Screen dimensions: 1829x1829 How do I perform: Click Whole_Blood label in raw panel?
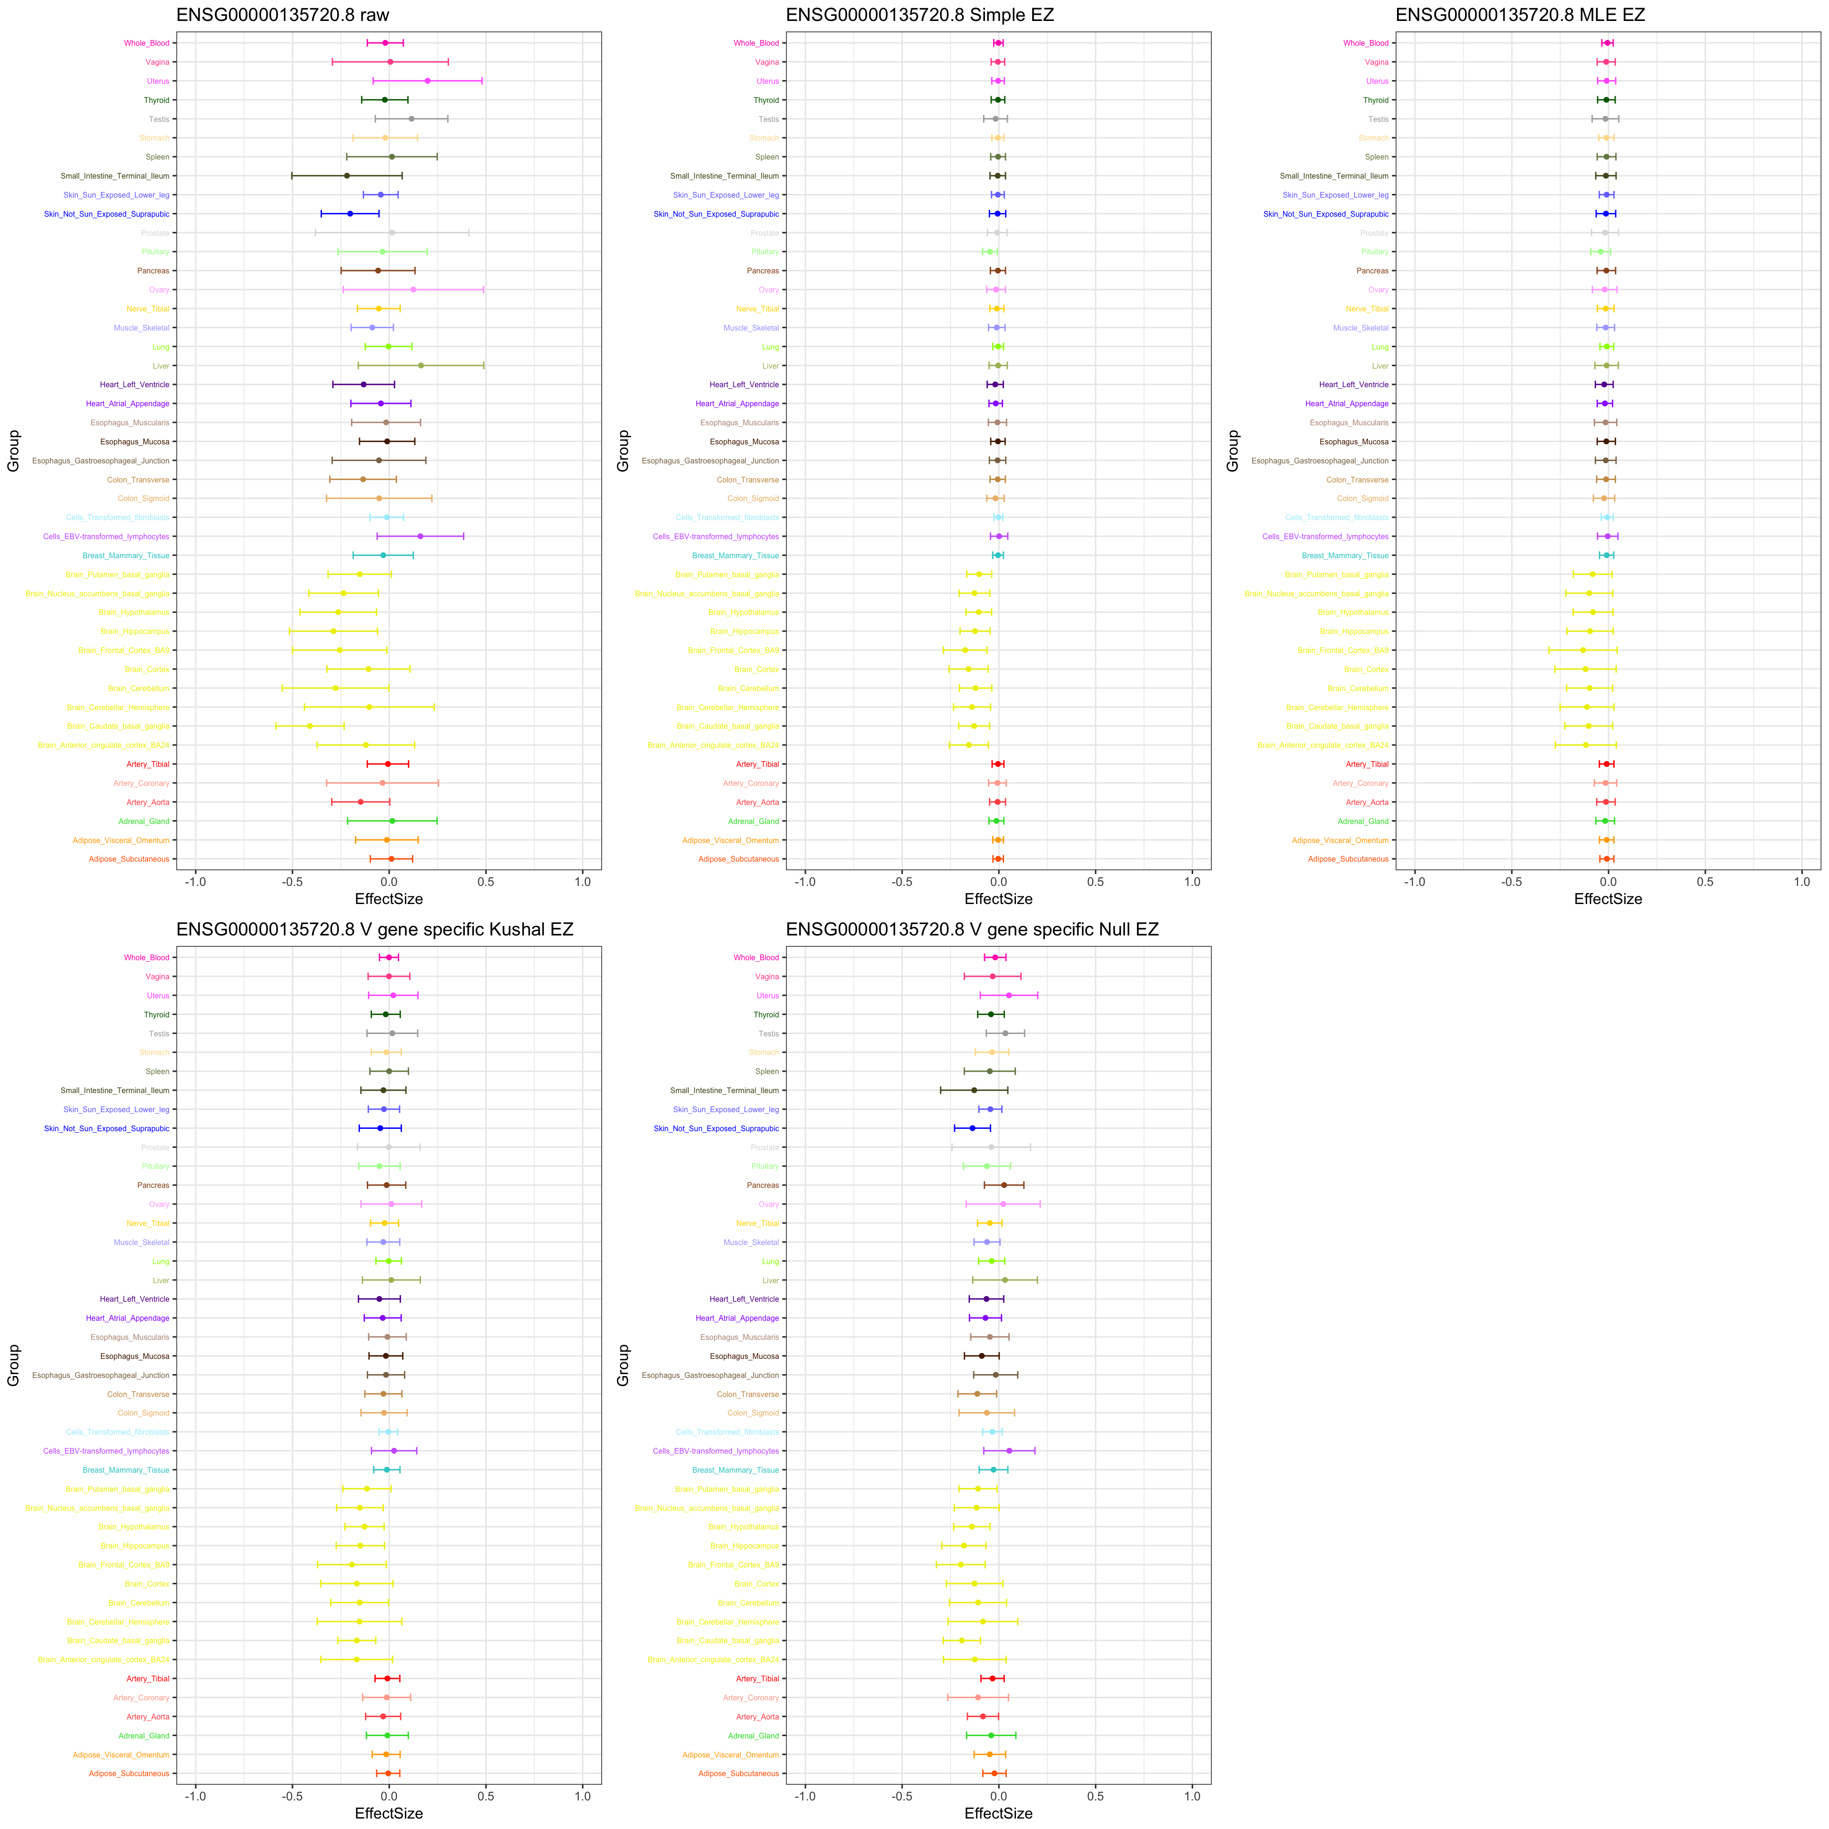pyautogui.click(x=147, y=43)
